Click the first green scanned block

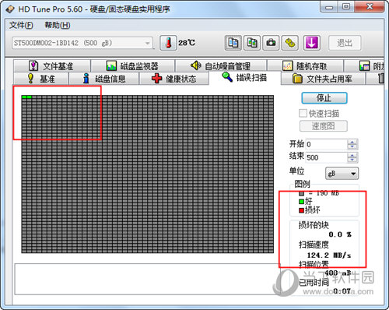[x=24, y=97]
